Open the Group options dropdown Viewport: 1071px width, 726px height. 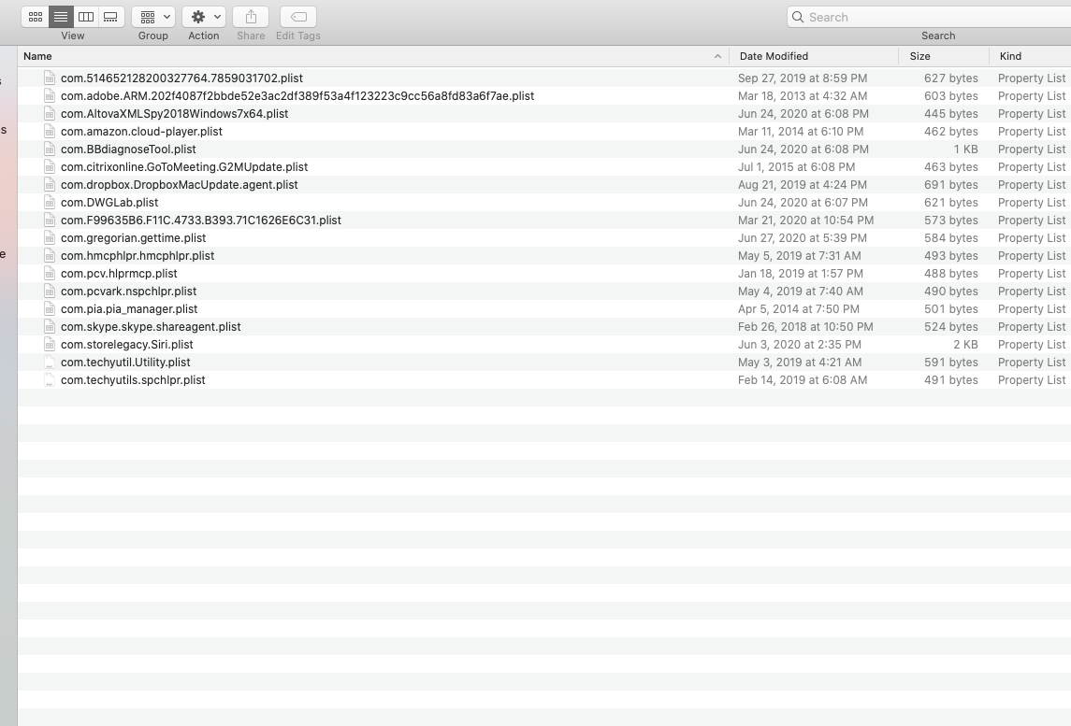[x=153, y=17]
